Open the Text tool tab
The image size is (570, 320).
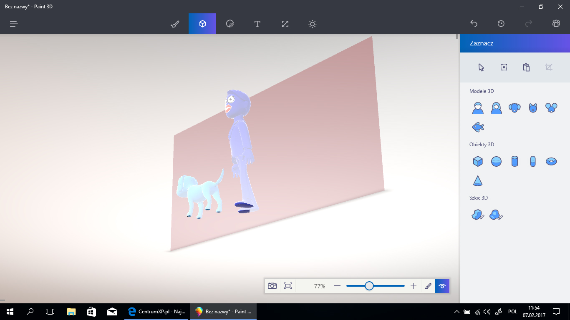[257, 24]
